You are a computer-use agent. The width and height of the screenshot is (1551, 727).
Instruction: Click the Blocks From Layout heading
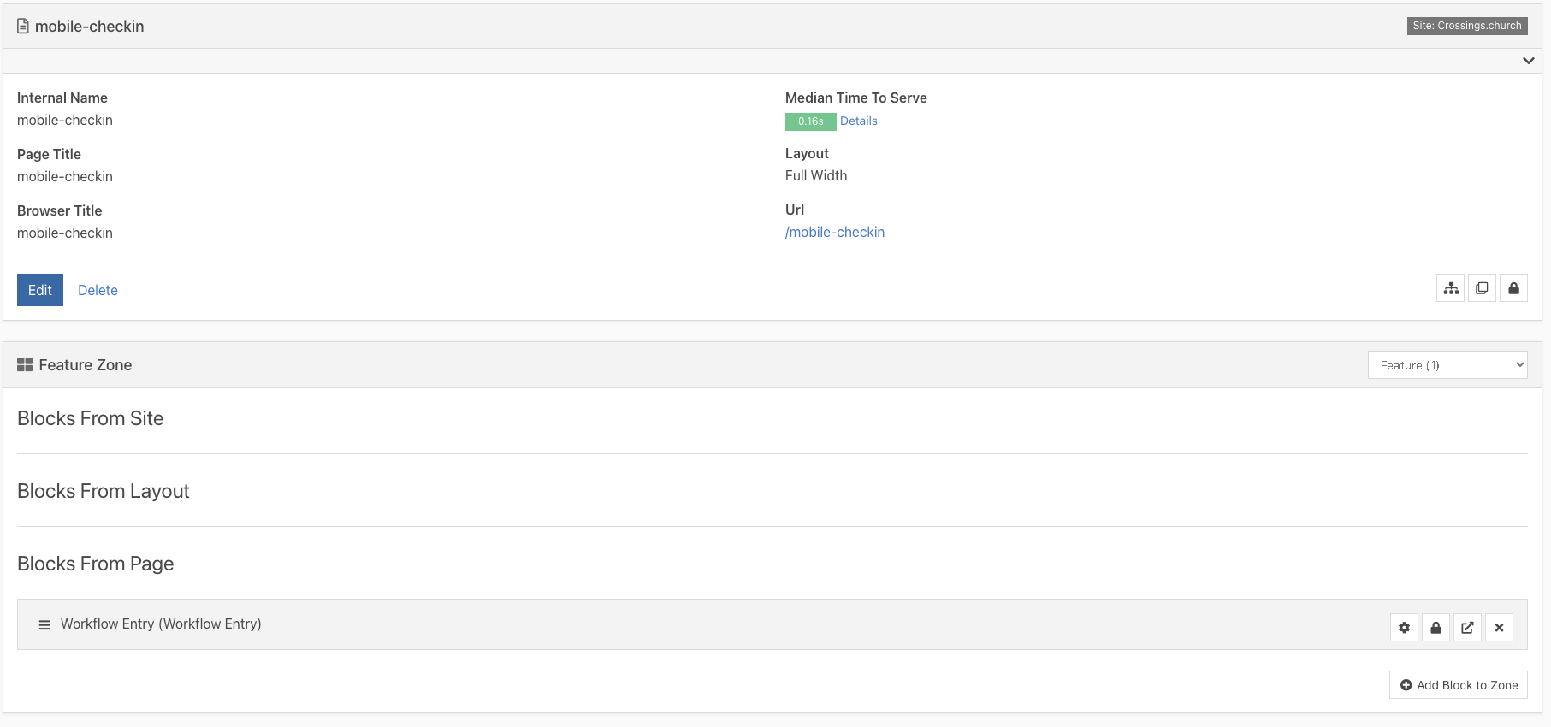coord(104,491)
